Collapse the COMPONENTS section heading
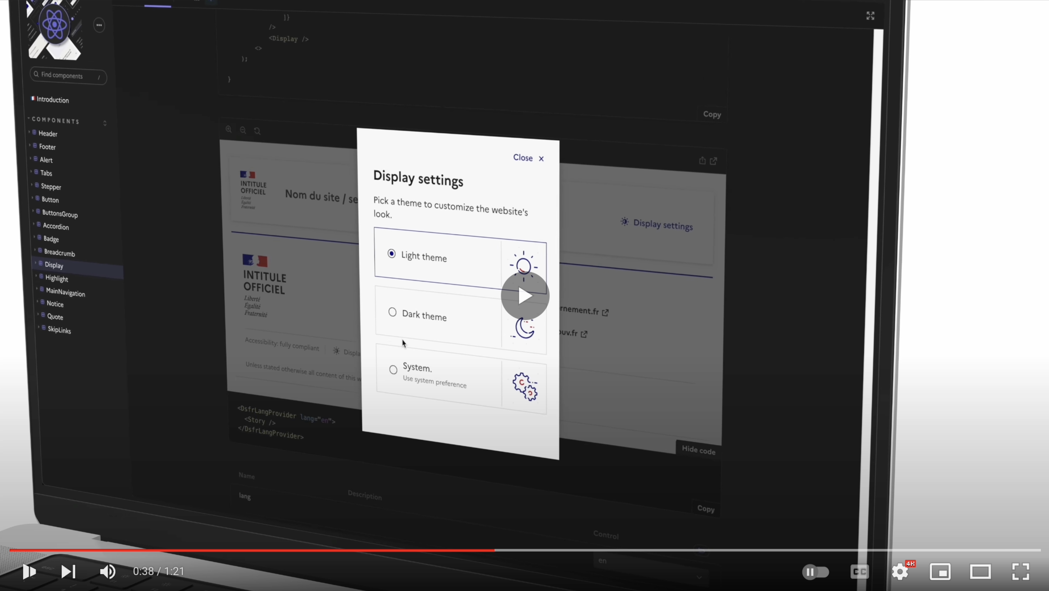1049x591 pixels. [55, 120]
